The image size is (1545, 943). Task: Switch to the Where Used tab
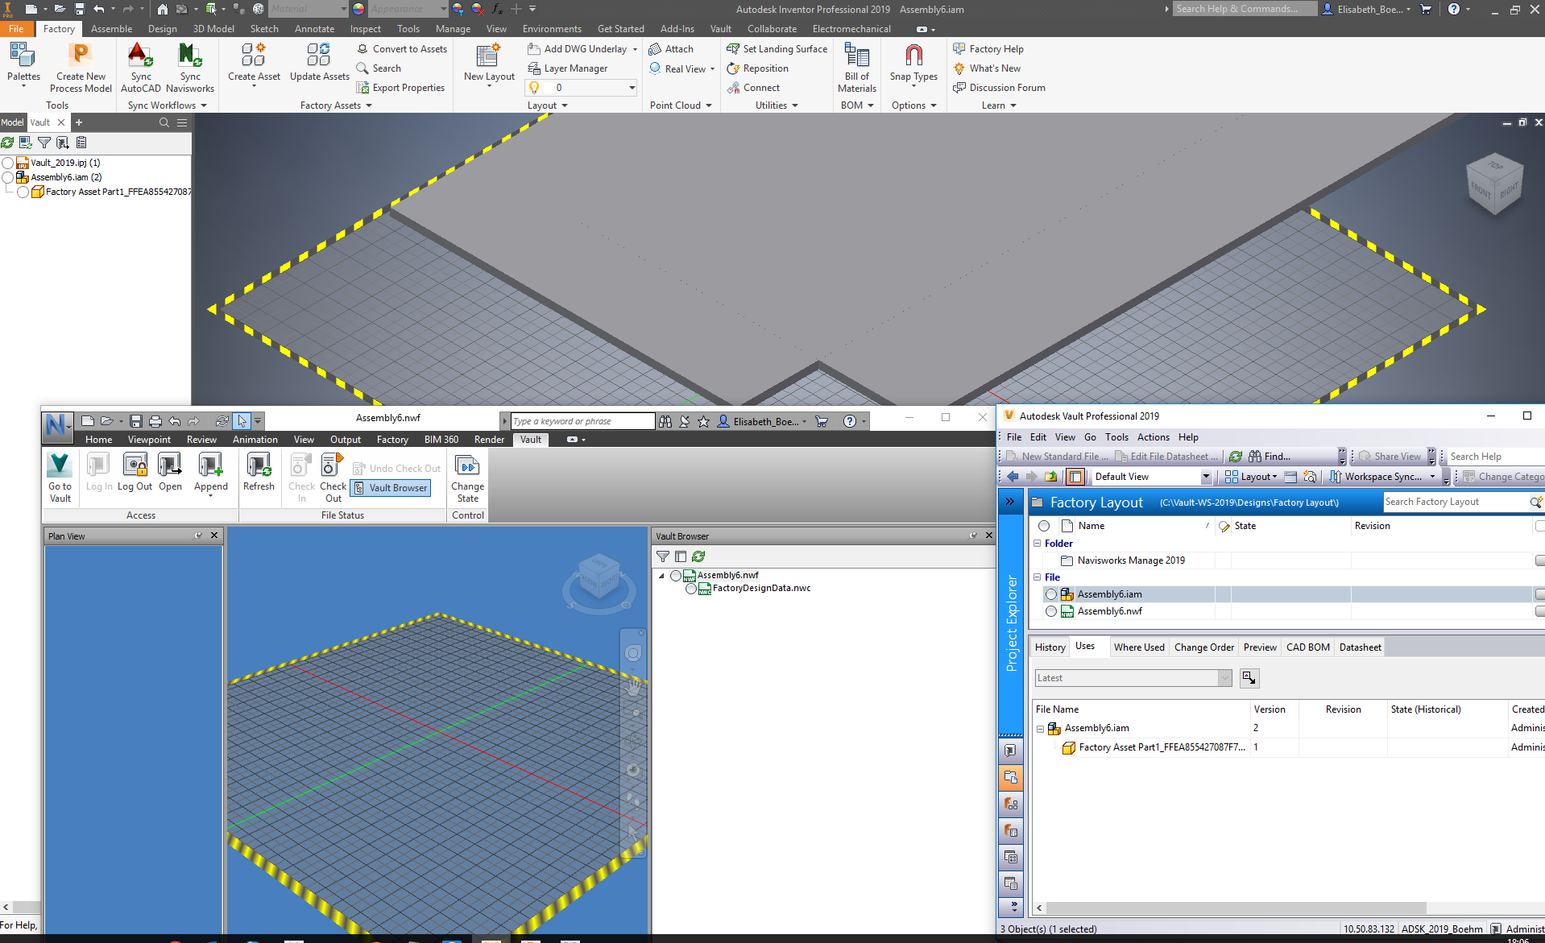(x=1139, y=647)
